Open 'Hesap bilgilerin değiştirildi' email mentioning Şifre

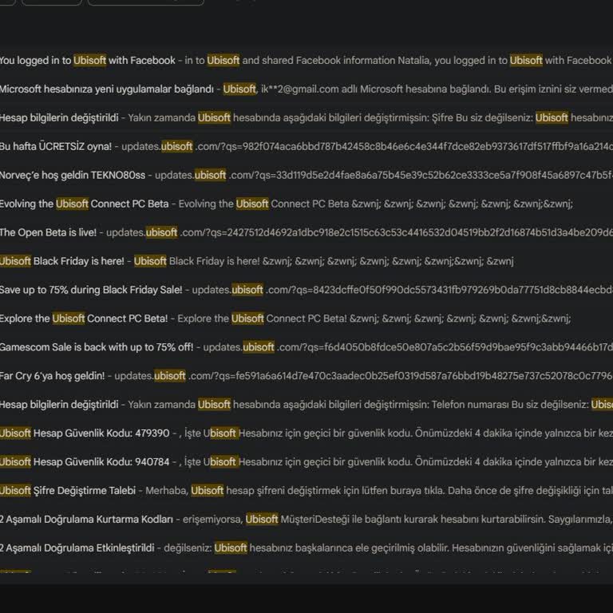(x=306, y=117)
